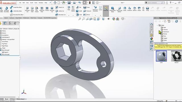Image resolution: width=182 pixels, height=102 pixels.
Task: Select the Boundary Cut tool
Action: pos(60,15)
